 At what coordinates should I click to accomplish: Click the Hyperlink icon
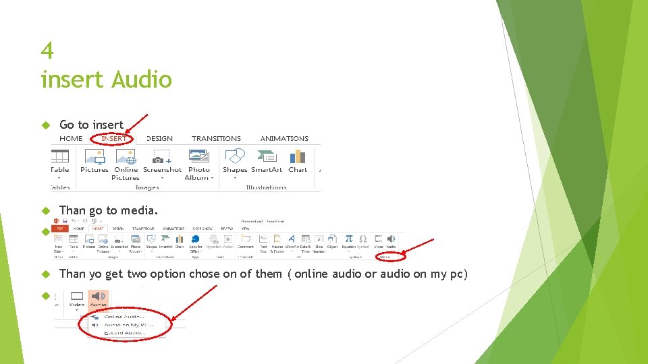click(x=214, y=239)
